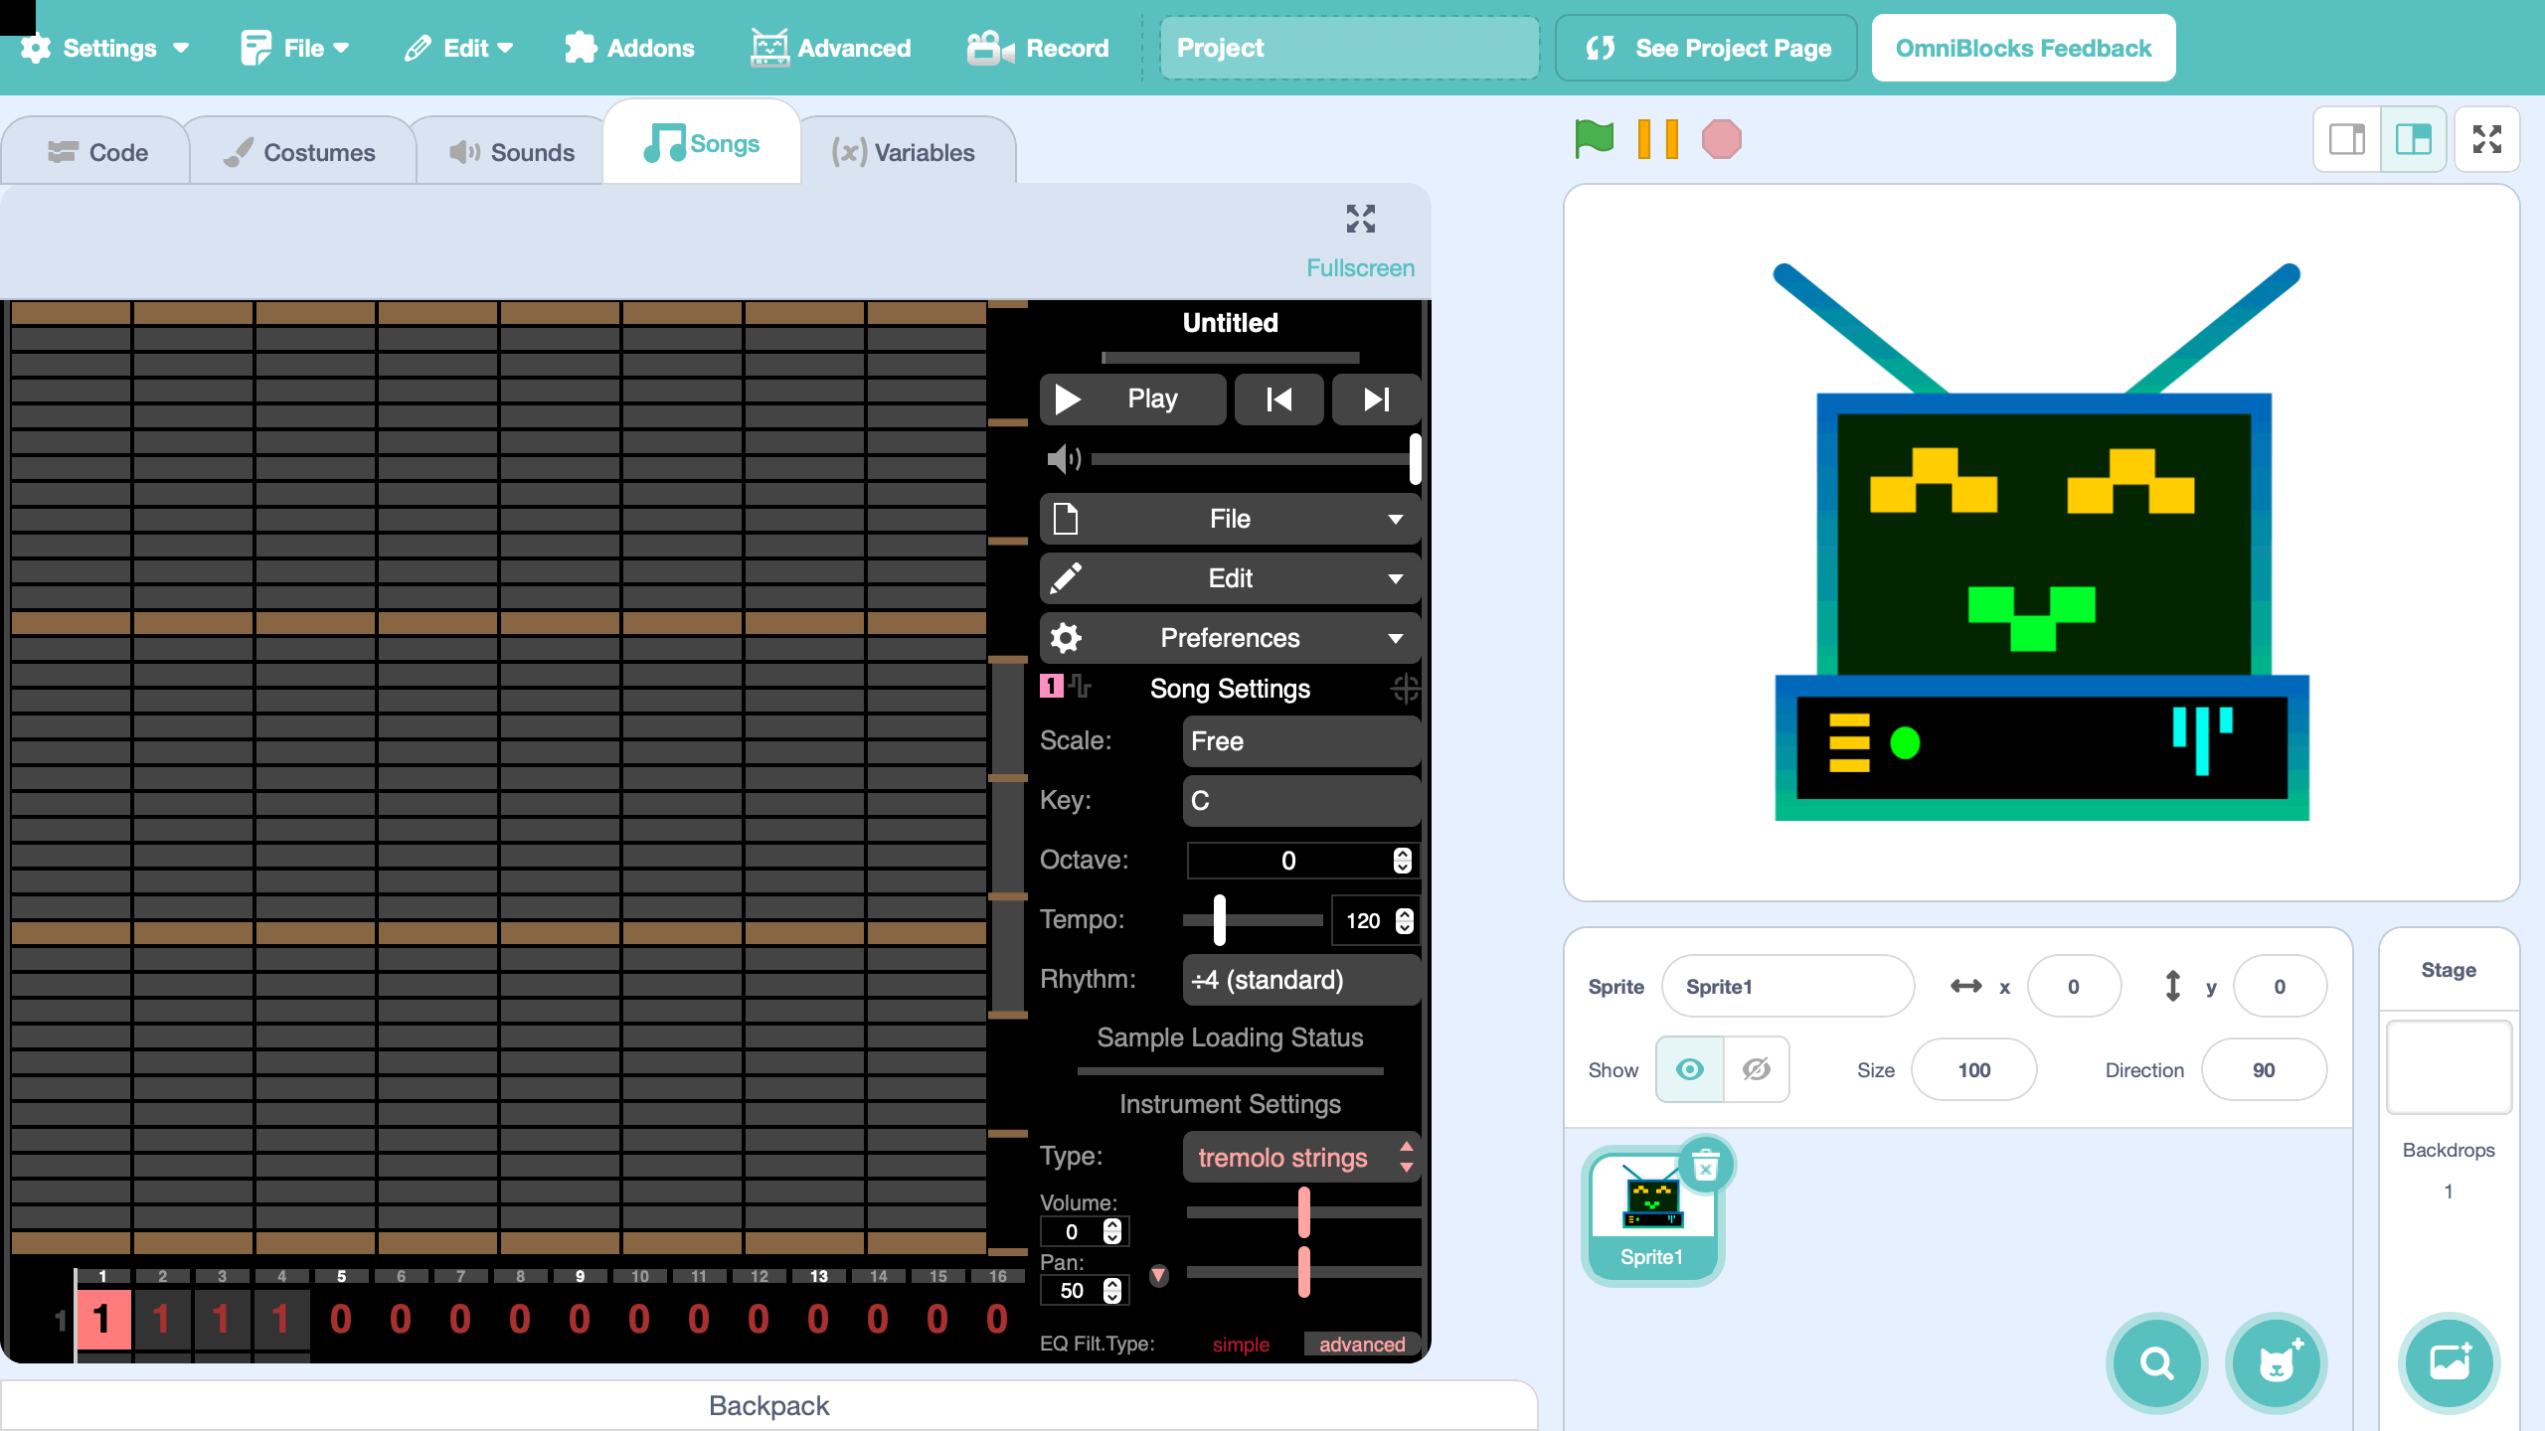Switch to the Costumes tab

(x=300, y=152)
